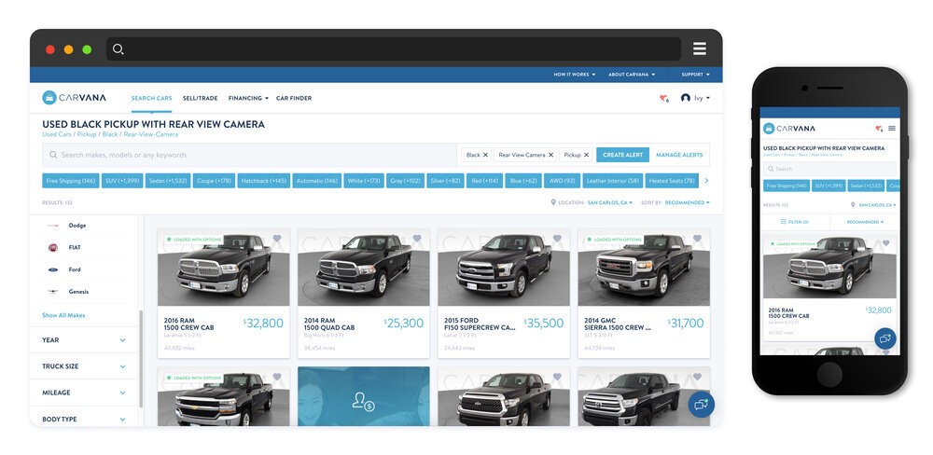
Task: Click the Genesis wings logo in the sidebar
Action: point(53,292)
